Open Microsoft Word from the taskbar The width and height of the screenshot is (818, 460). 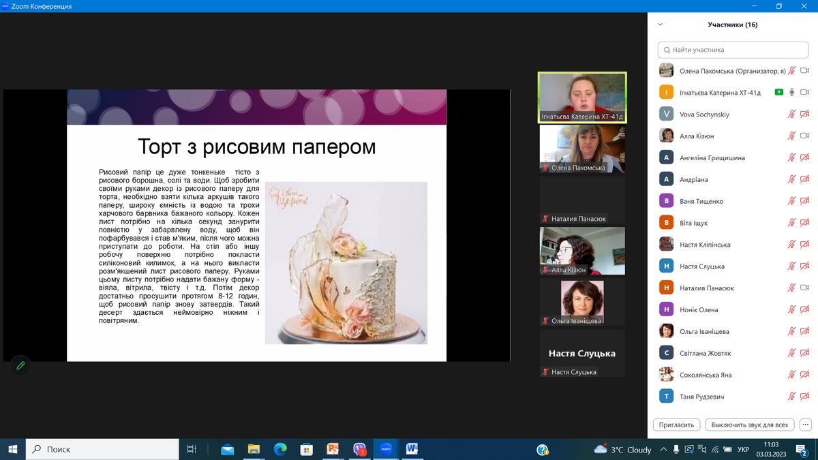412,449
